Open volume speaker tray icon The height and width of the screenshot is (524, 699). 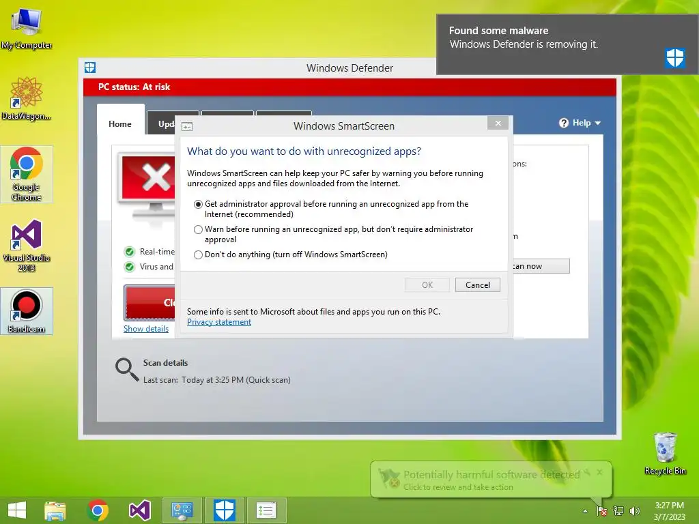[635, 511]
